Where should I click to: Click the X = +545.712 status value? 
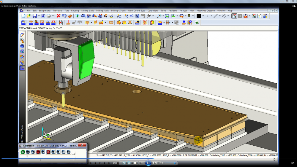103,155
